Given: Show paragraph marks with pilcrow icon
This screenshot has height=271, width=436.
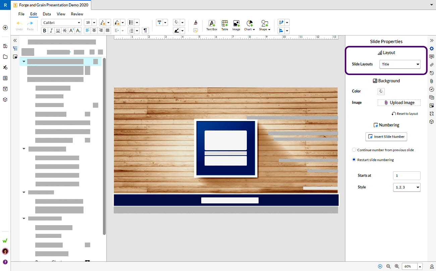Looking at the screenshot, I should pos(145,30).
